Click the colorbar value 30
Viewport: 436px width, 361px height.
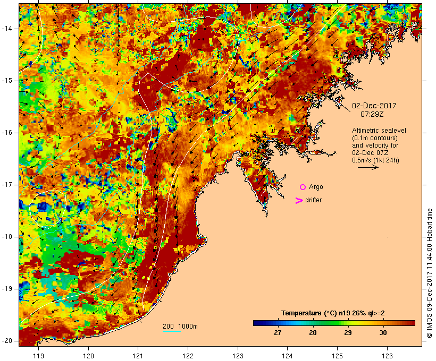click(x=383, y=333)
